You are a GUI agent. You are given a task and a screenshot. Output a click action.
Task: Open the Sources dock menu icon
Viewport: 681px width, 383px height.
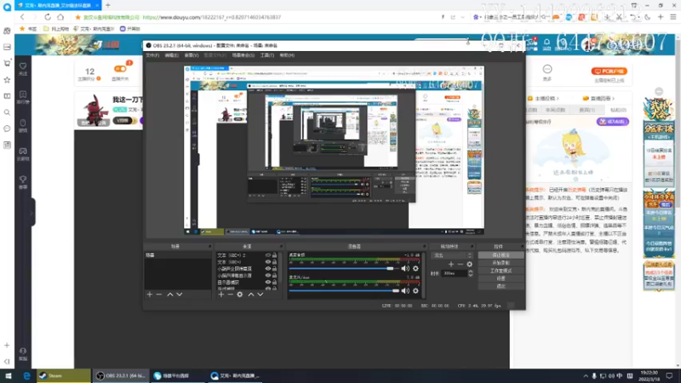281,246
